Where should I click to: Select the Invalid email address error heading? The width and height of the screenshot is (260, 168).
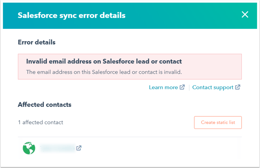coord(104,61)
